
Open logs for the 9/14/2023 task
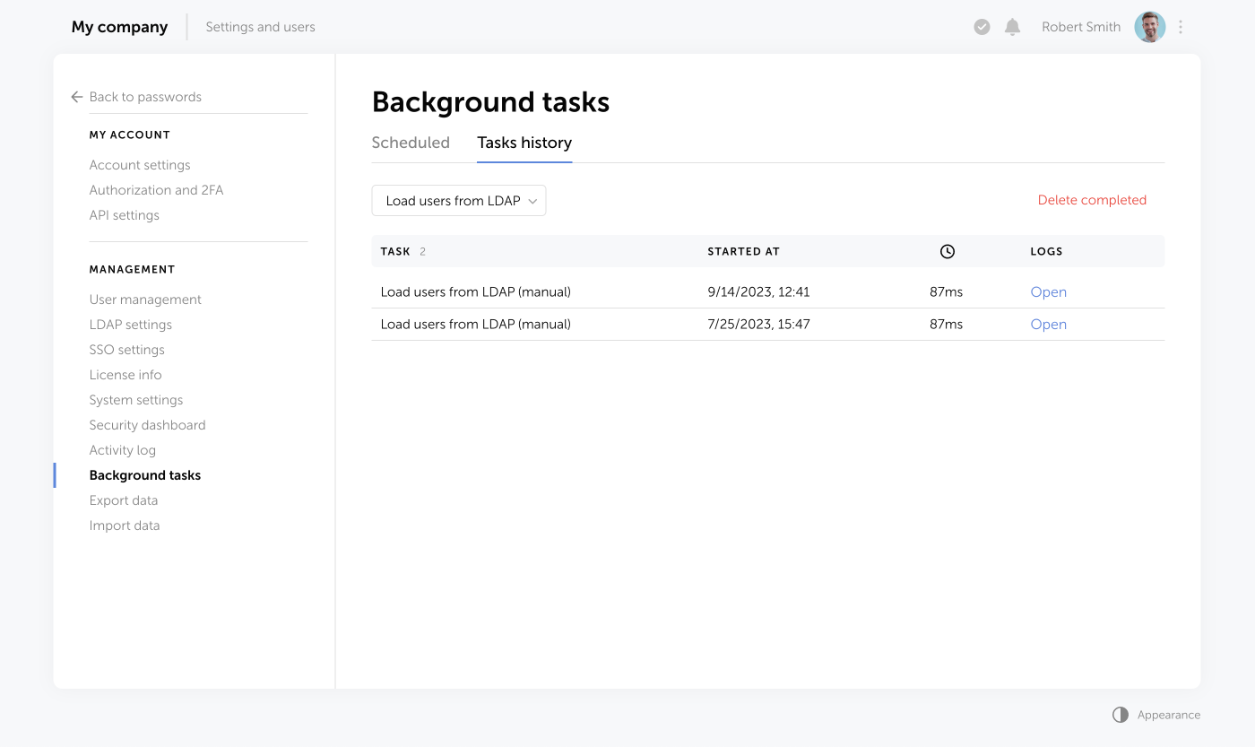(x=1048, y=291)
